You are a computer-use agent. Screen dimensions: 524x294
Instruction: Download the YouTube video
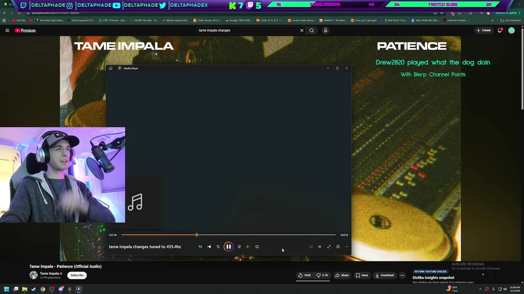[384, 275]
